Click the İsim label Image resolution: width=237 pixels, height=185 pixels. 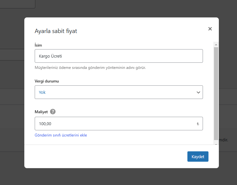pos(38,45)
